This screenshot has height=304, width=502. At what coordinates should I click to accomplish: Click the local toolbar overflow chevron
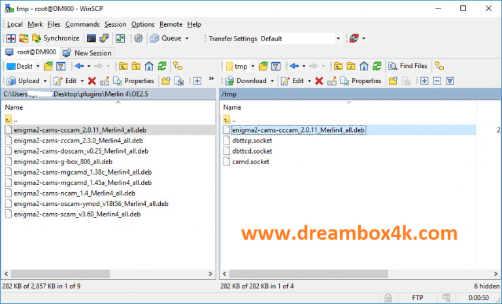coord(211,78)
